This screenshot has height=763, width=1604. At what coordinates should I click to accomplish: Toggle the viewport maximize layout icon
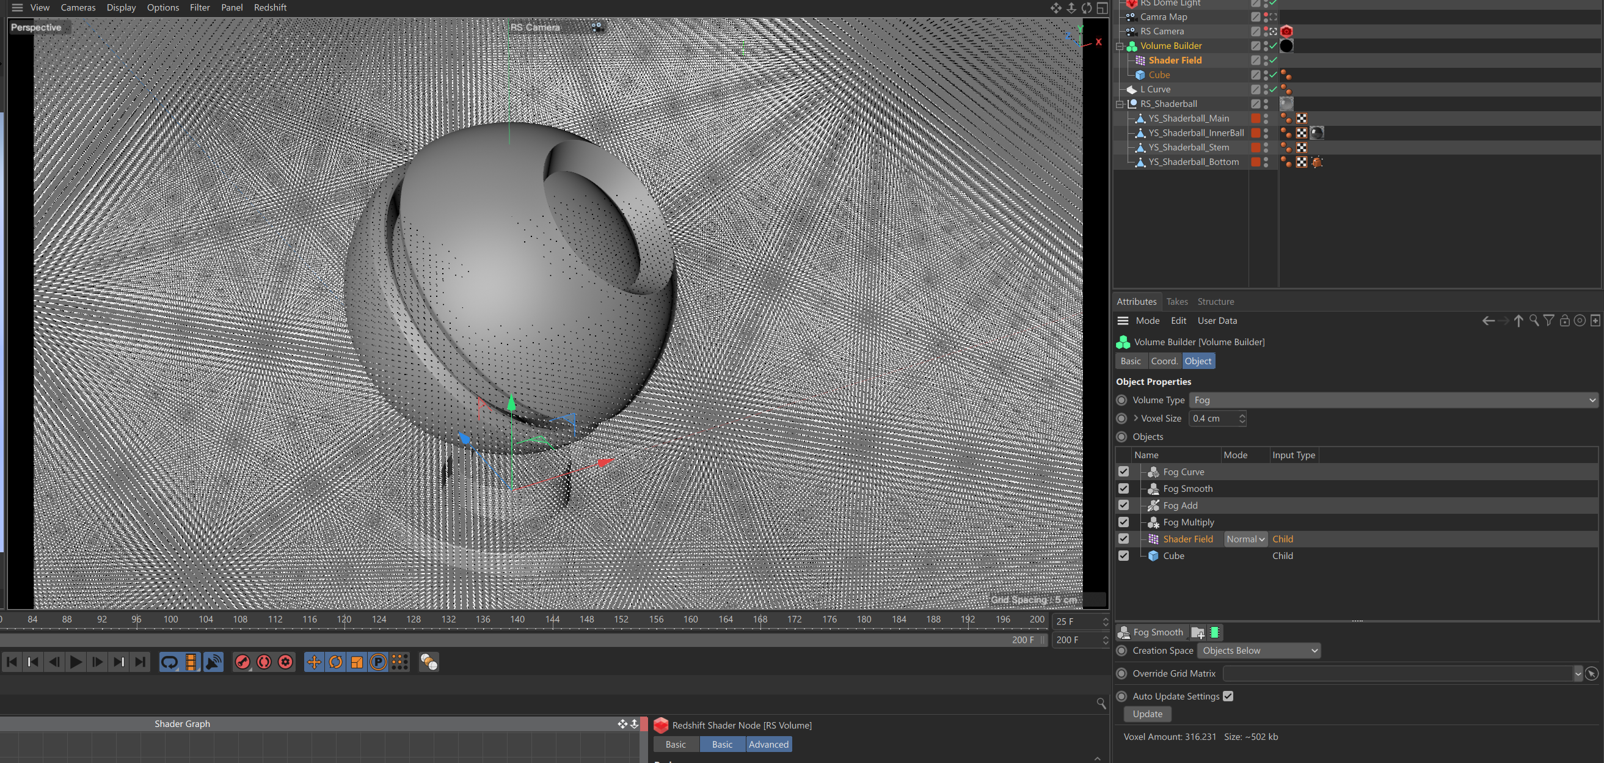tap(1102, 8)
